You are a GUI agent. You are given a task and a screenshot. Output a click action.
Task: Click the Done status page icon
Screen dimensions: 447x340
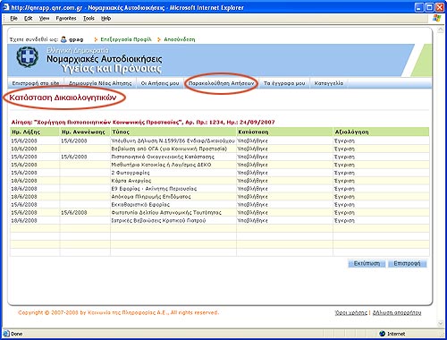(6, 334)
